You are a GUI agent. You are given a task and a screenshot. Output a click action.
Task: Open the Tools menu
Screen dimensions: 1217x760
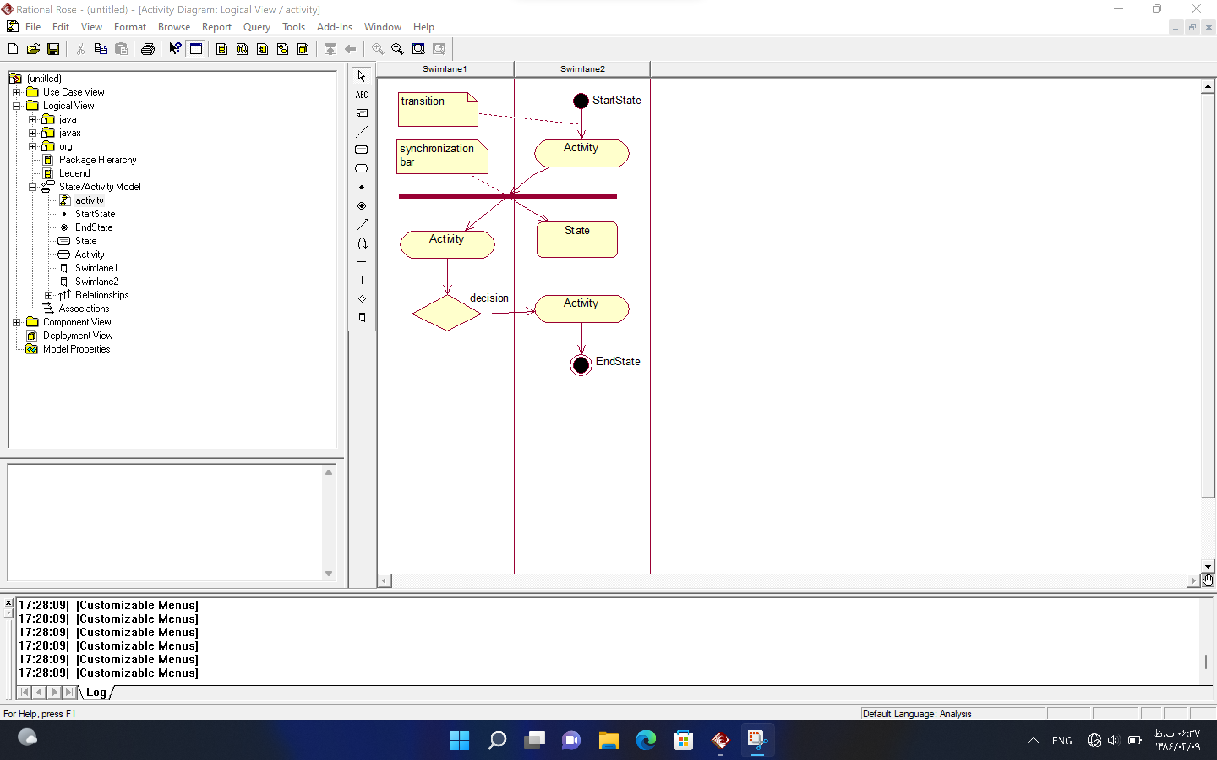293,27
